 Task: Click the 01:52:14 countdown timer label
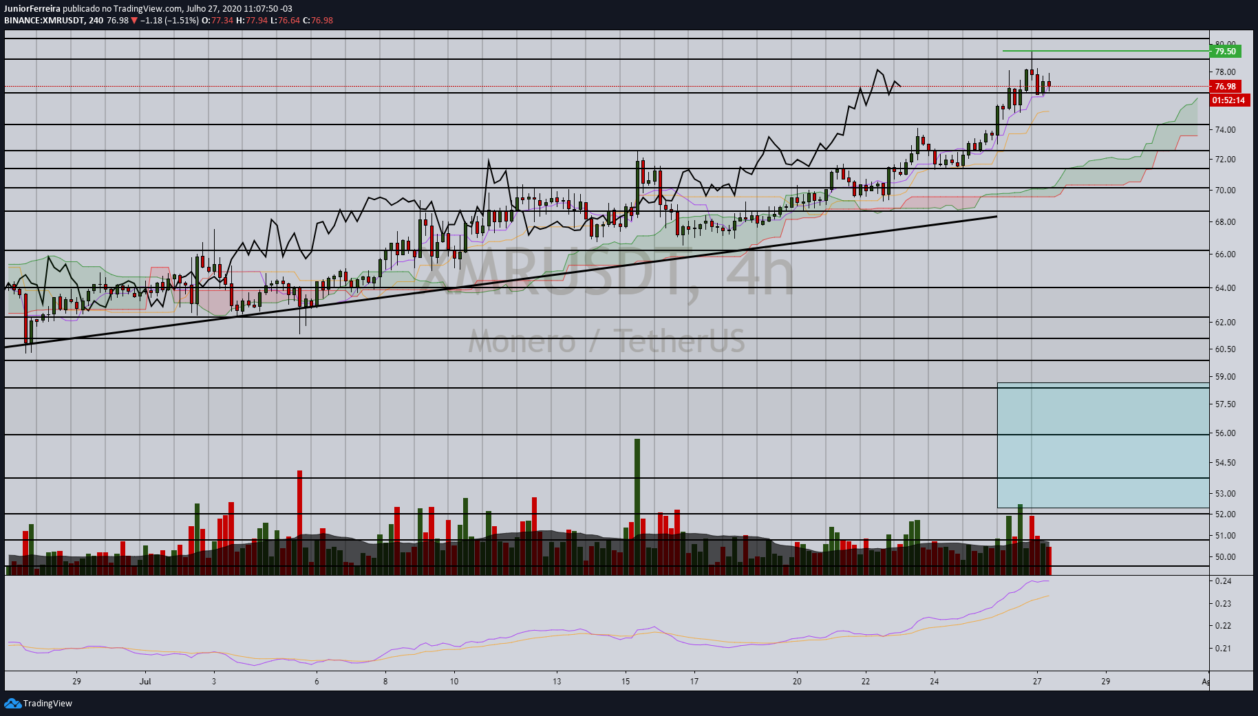[x=1229, y=100]
